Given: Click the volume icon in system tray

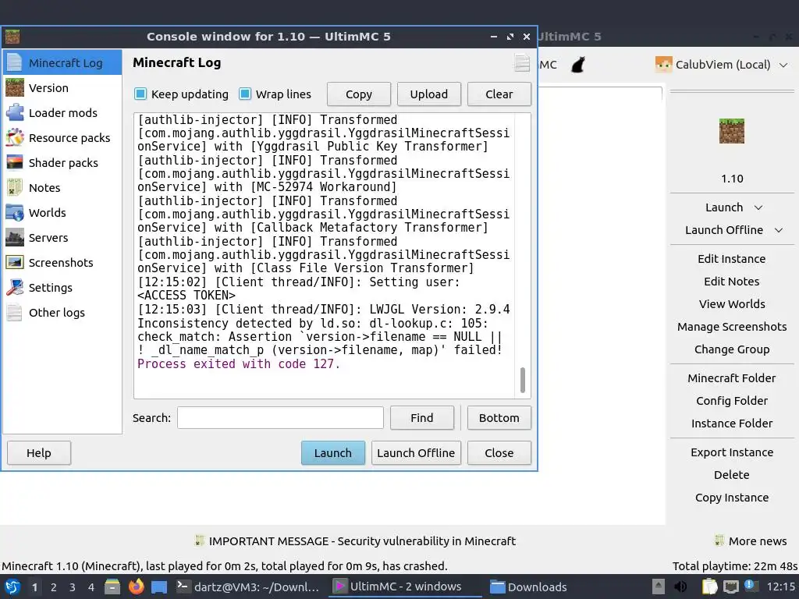Looking at the screenshot, I should point(680,587).
